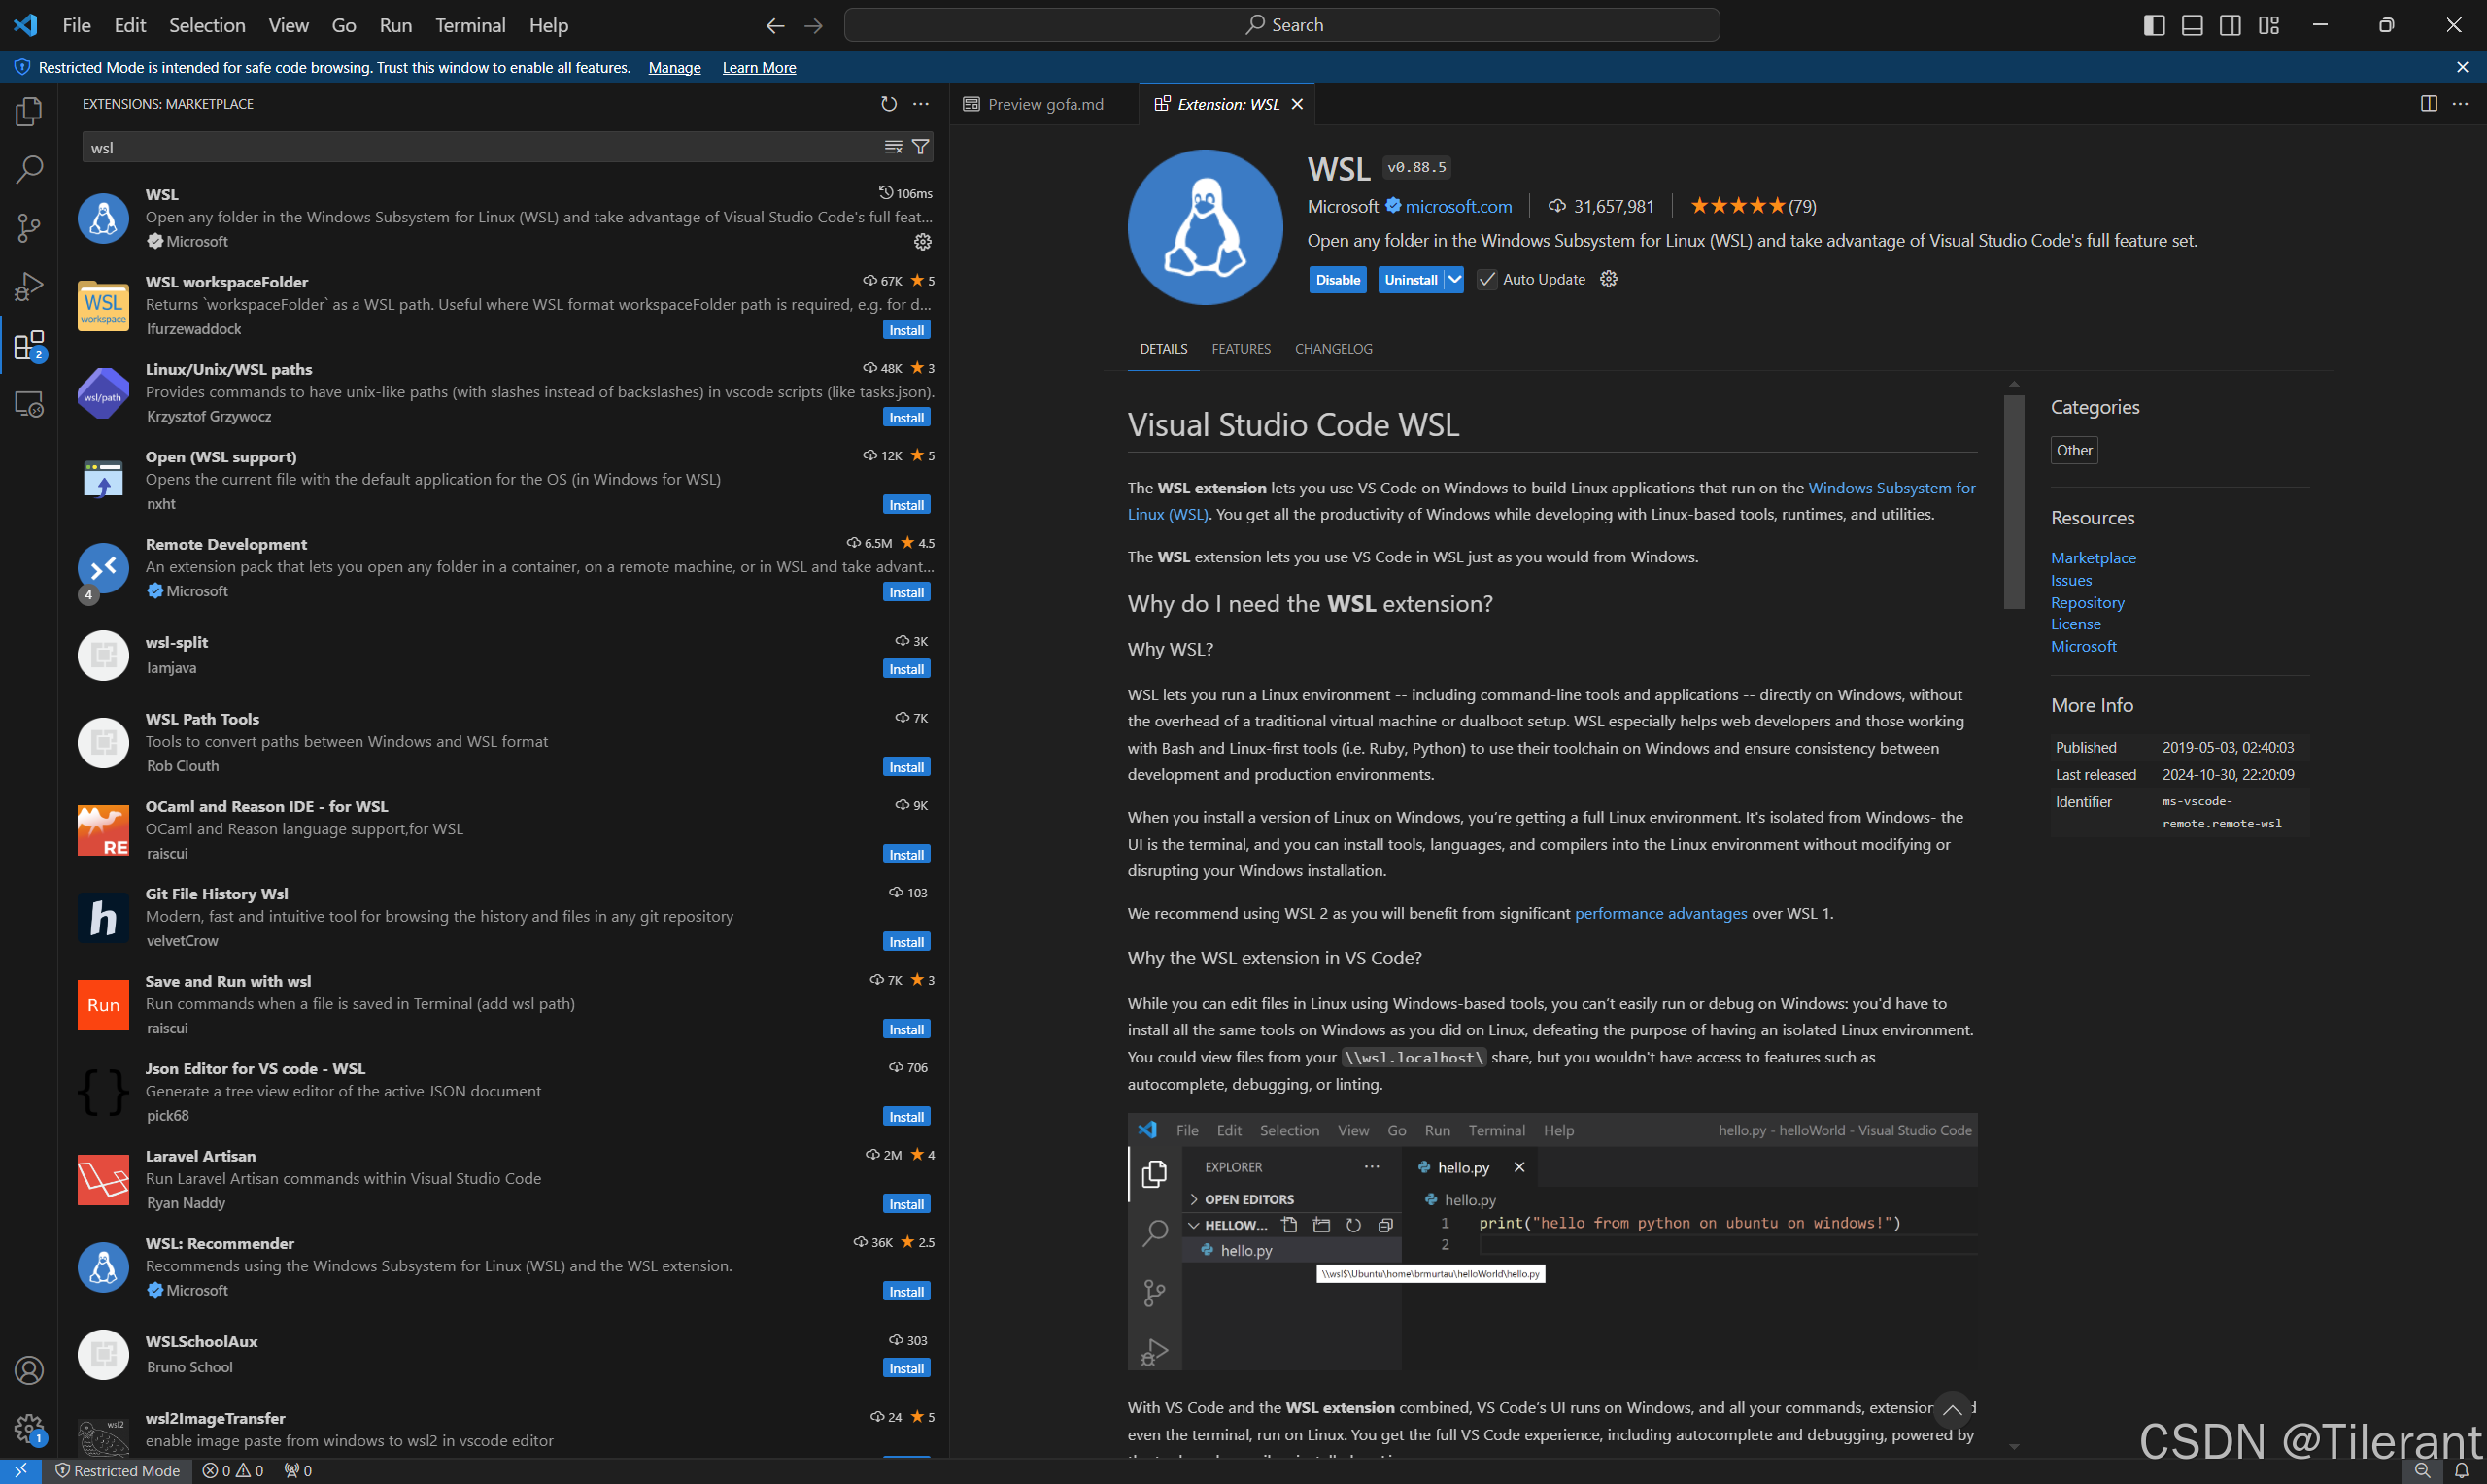Image resolution: width=2487 pixels, height=1484 pixels.
Task: Open the Manage gear at bottom left
Action: 28,1430
